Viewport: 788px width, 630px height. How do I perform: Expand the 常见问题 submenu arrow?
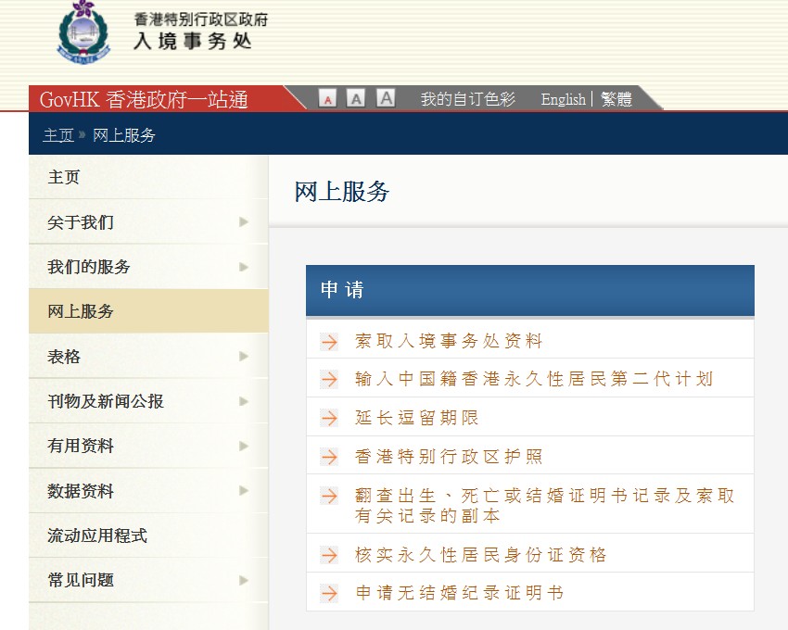244,580
